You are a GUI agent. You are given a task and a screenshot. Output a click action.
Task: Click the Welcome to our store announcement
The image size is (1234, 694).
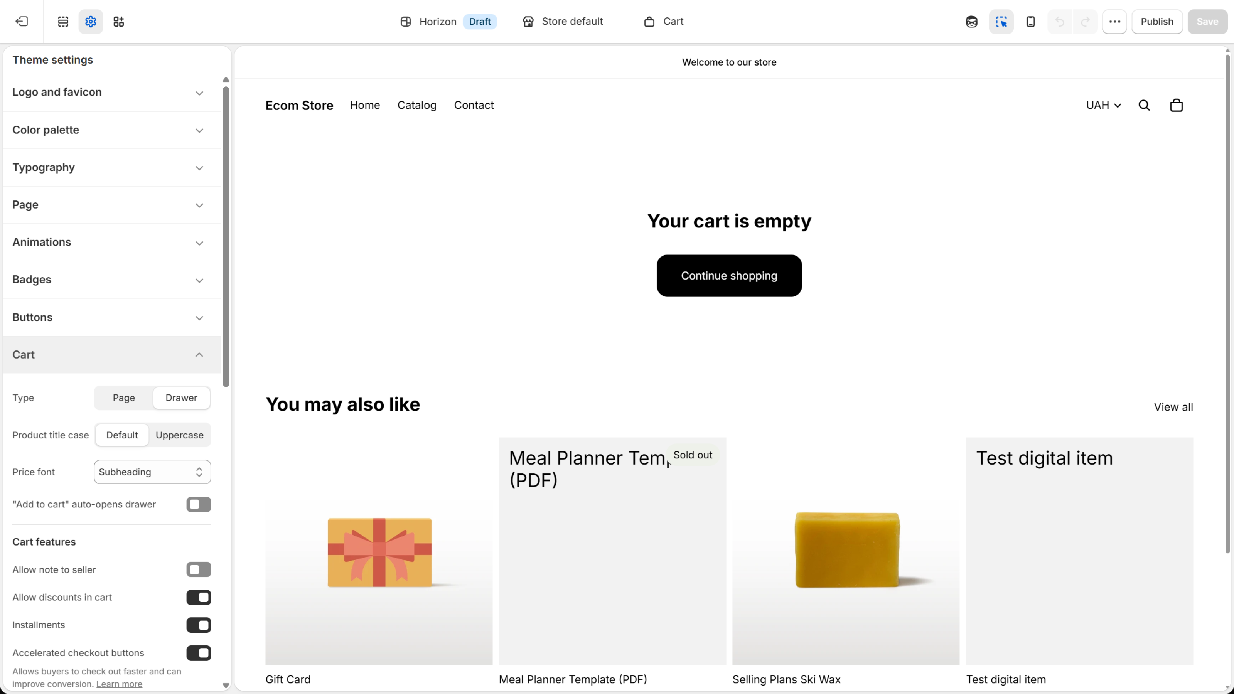(x=729, y=62)
